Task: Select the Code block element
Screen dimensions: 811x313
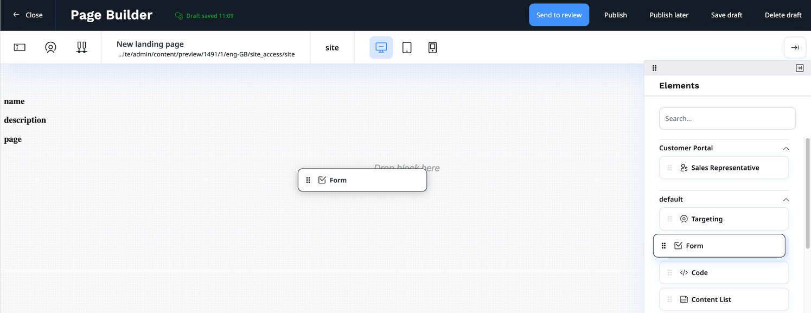Action: (x=723, y=273)
